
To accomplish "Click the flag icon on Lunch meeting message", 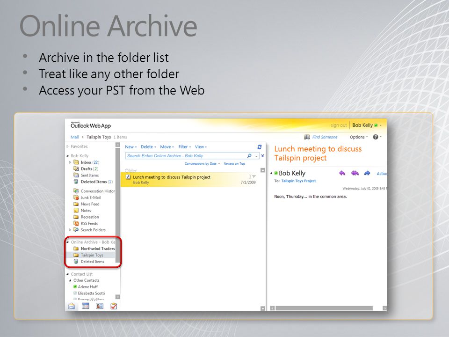I will pyautogui.click(x=254, y=177).
